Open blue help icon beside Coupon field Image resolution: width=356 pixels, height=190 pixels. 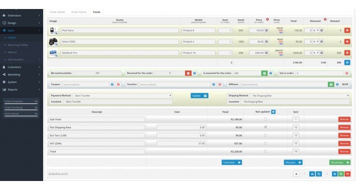click(112, 84)
